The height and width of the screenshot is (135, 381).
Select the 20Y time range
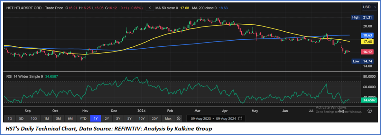pyautogui.click(x=155, y=119)
